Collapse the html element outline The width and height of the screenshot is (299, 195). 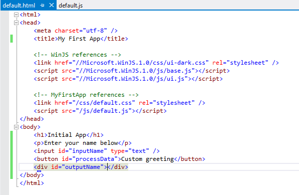[x=17, y=15]
